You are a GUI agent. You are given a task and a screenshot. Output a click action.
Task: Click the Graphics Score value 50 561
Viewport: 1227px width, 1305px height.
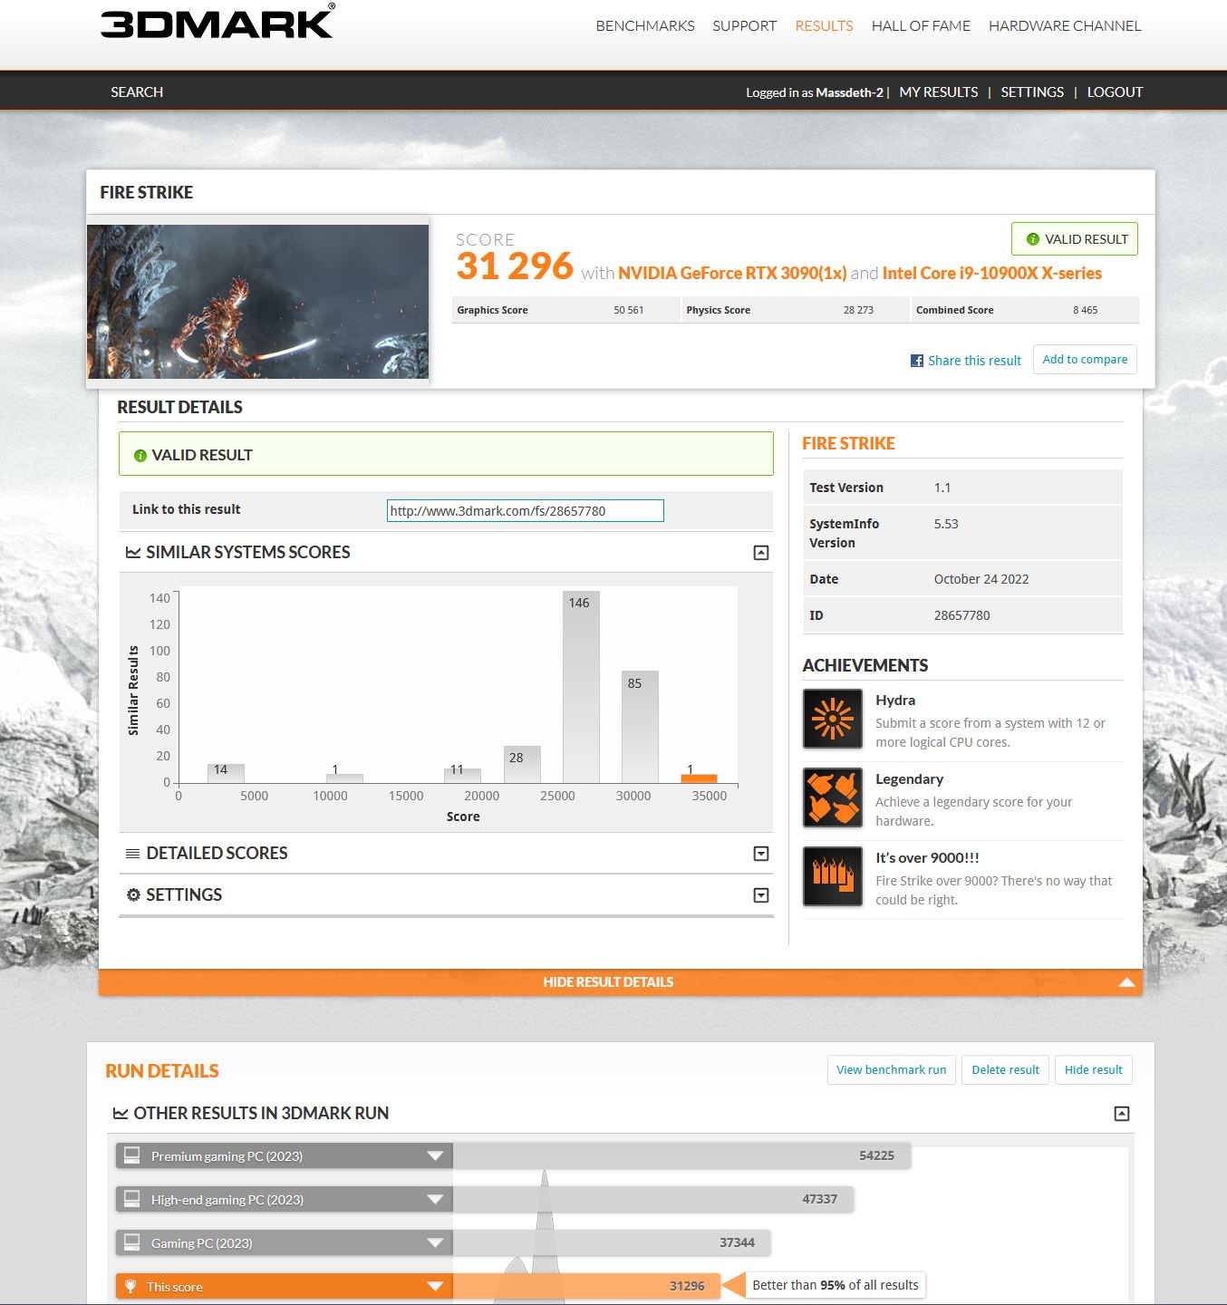pos(628,310)
